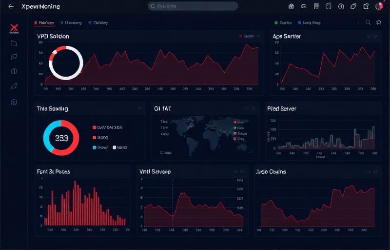This screenshot has height=250, width=390.
Task: Select the first red-underlined tab
Action: tap(44, 22)
